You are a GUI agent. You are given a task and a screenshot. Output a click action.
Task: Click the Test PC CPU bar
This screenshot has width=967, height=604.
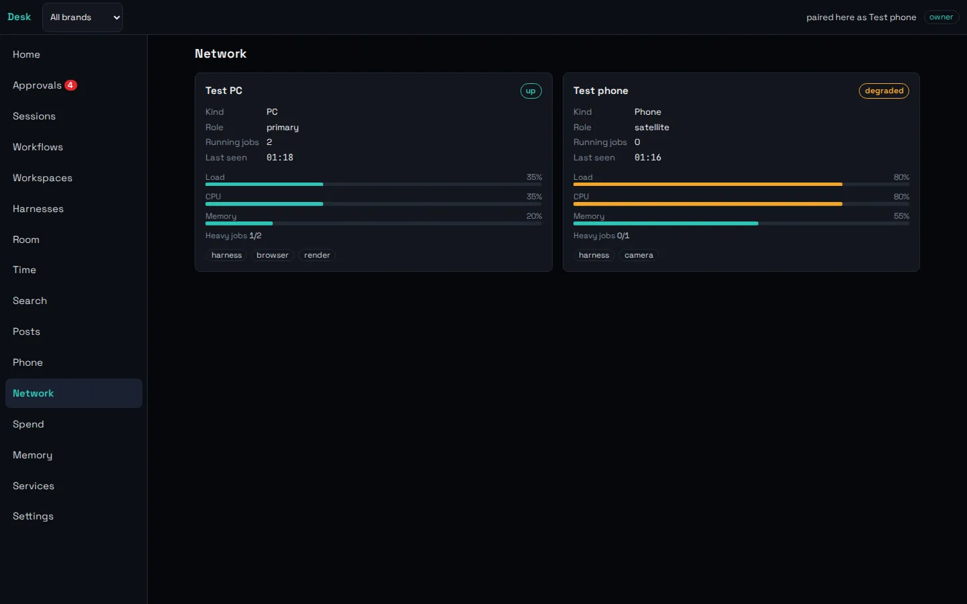click(x=373, y=203)
